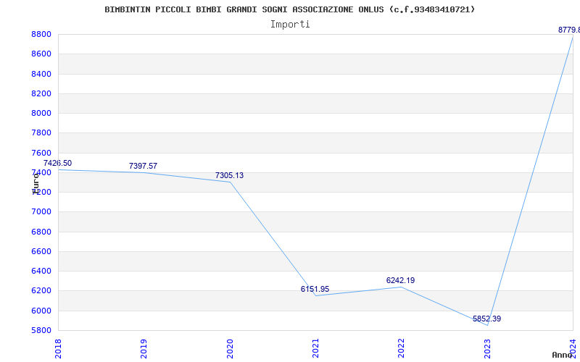This screenshot has height=362, width=580.
Task: Click the 6600 y-axis tick label
Action: [41, 251]
